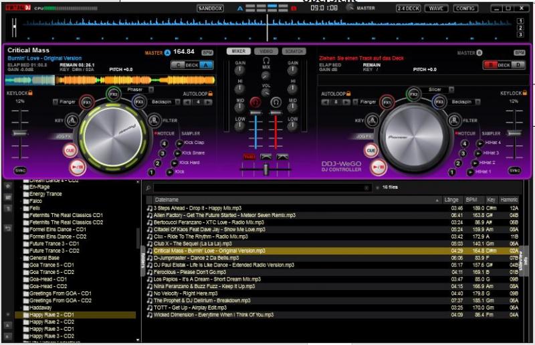
Task: Toggle SYNC on the left deck
Action: point(20,171)
